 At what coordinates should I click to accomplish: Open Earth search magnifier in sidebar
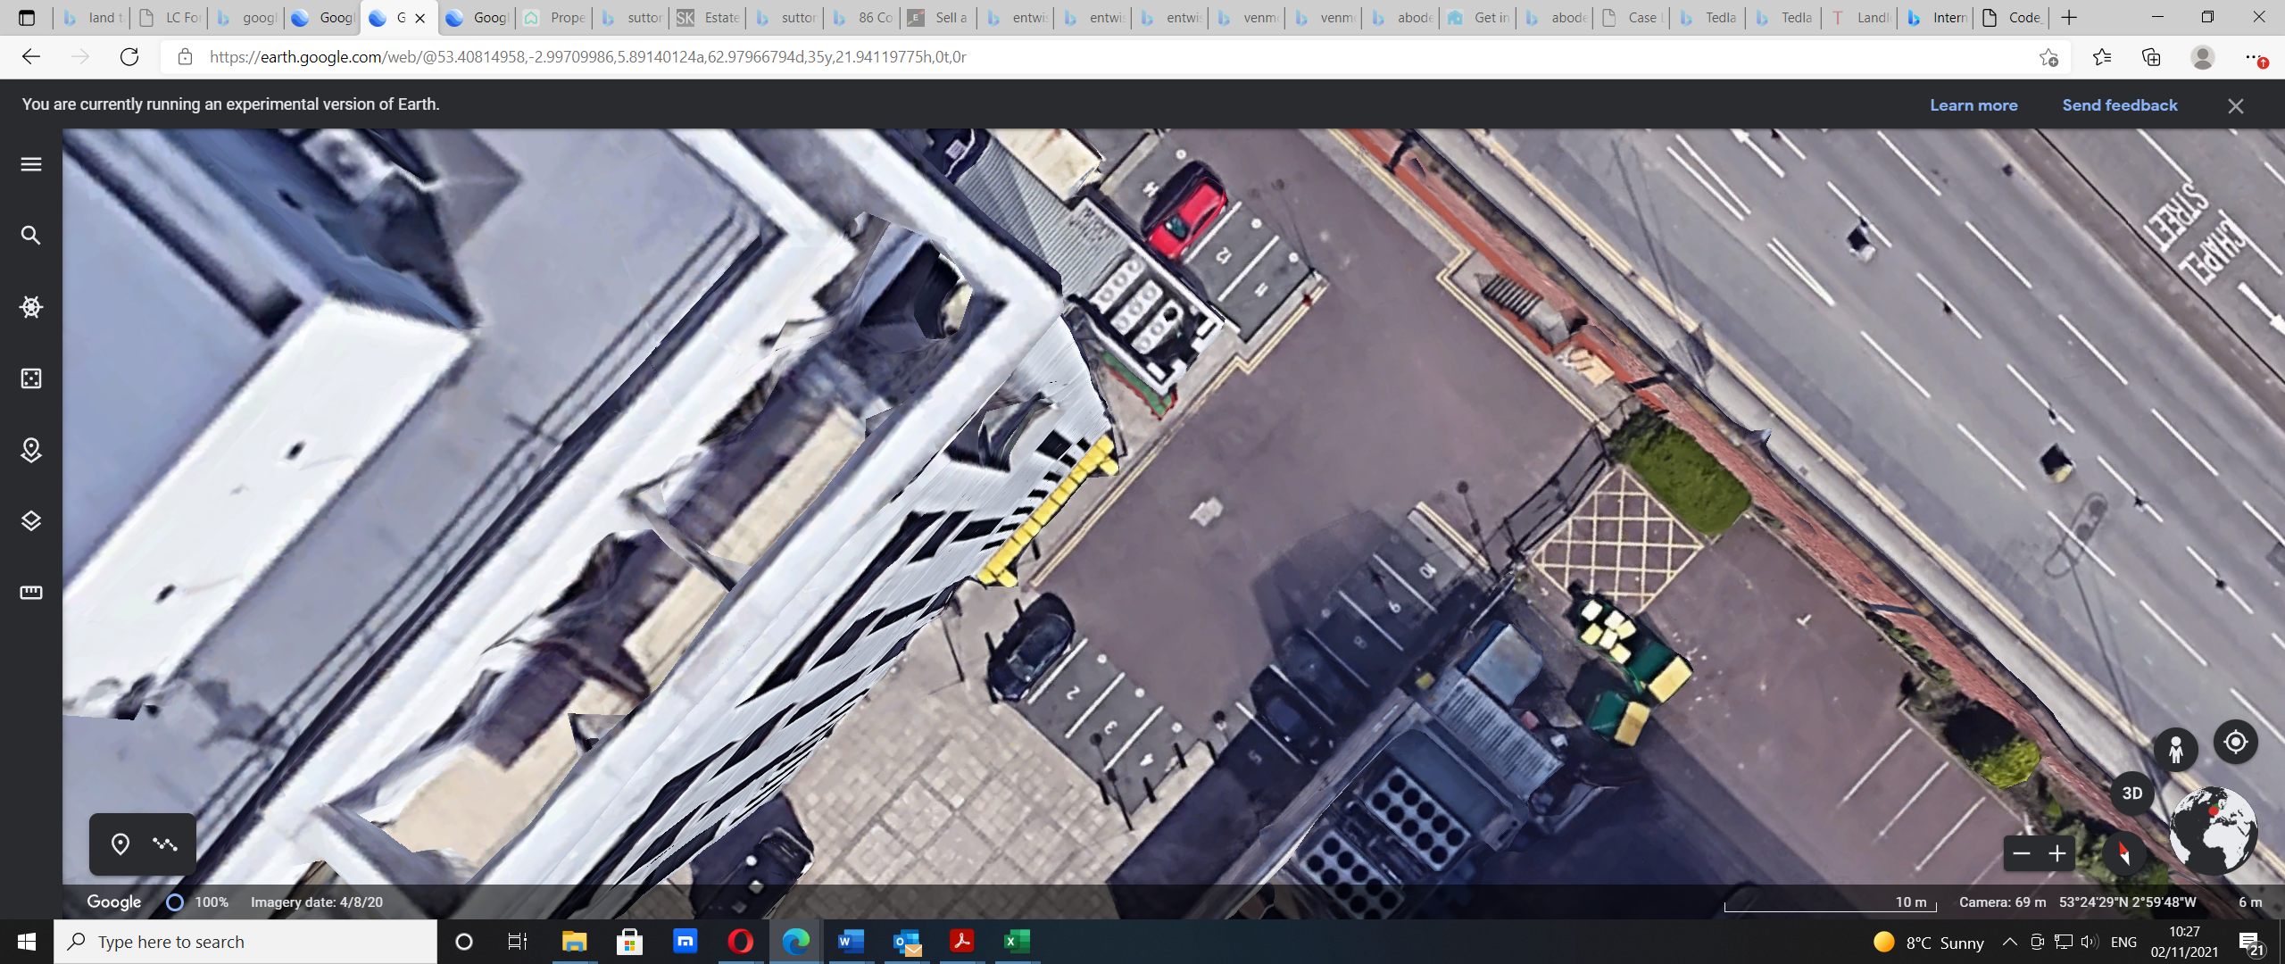(31, 236)
